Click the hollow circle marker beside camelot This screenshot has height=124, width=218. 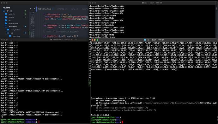25,17
